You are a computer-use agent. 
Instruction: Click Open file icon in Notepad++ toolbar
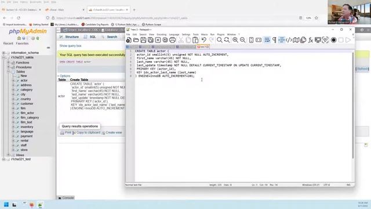[x=136, y=40]
